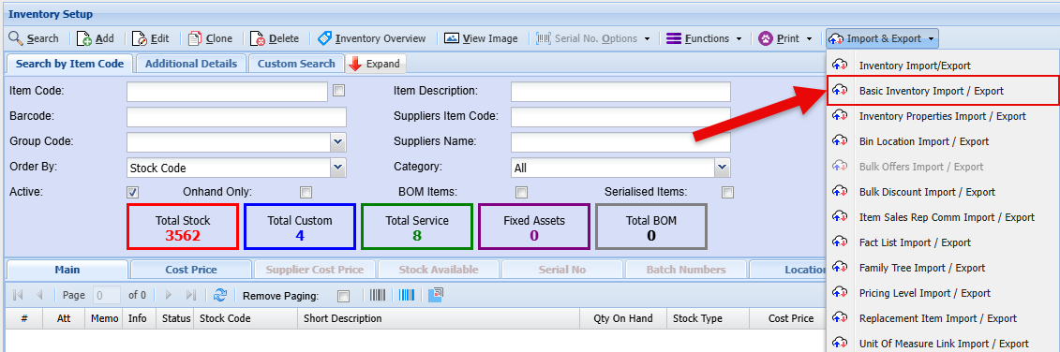Viewport: 1060px width, 352px height.
Task: Click the Edit toolbar button
Action: coord(151,38)
